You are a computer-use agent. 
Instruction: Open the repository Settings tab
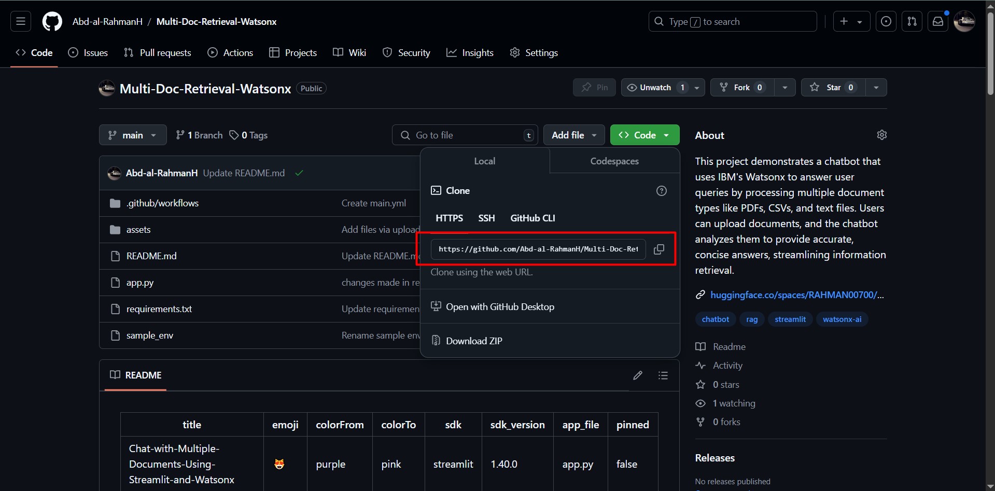pos(534,52)
